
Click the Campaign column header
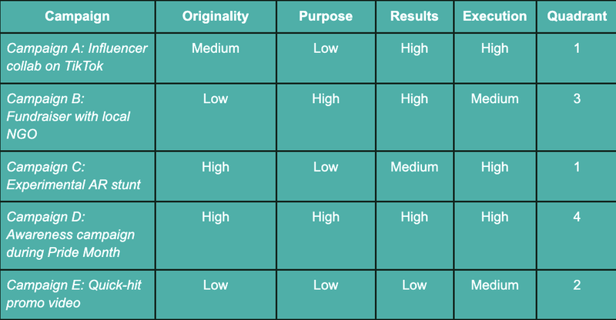coord(77,16)
